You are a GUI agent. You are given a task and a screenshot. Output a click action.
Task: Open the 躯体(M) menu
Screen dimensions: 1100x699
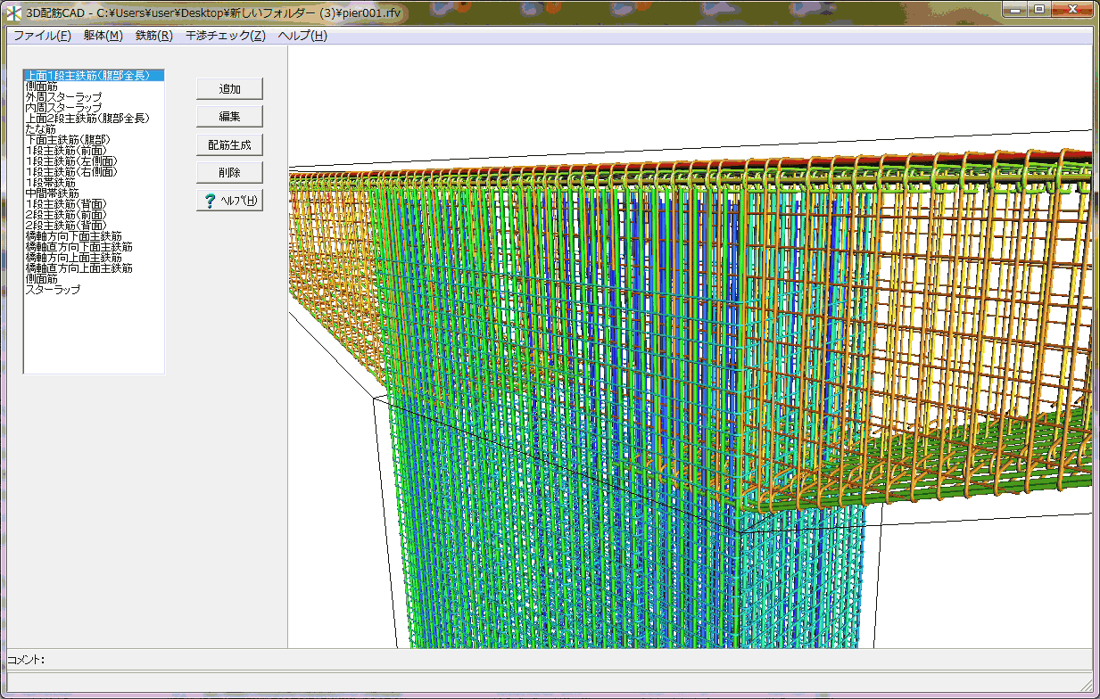(x=103, y=36)
